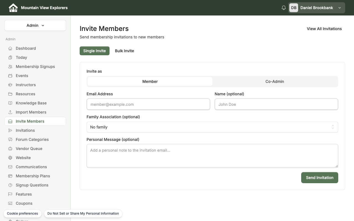Click the Website globe icon
The image size is (354, 221).
click(x=10, y=158)
